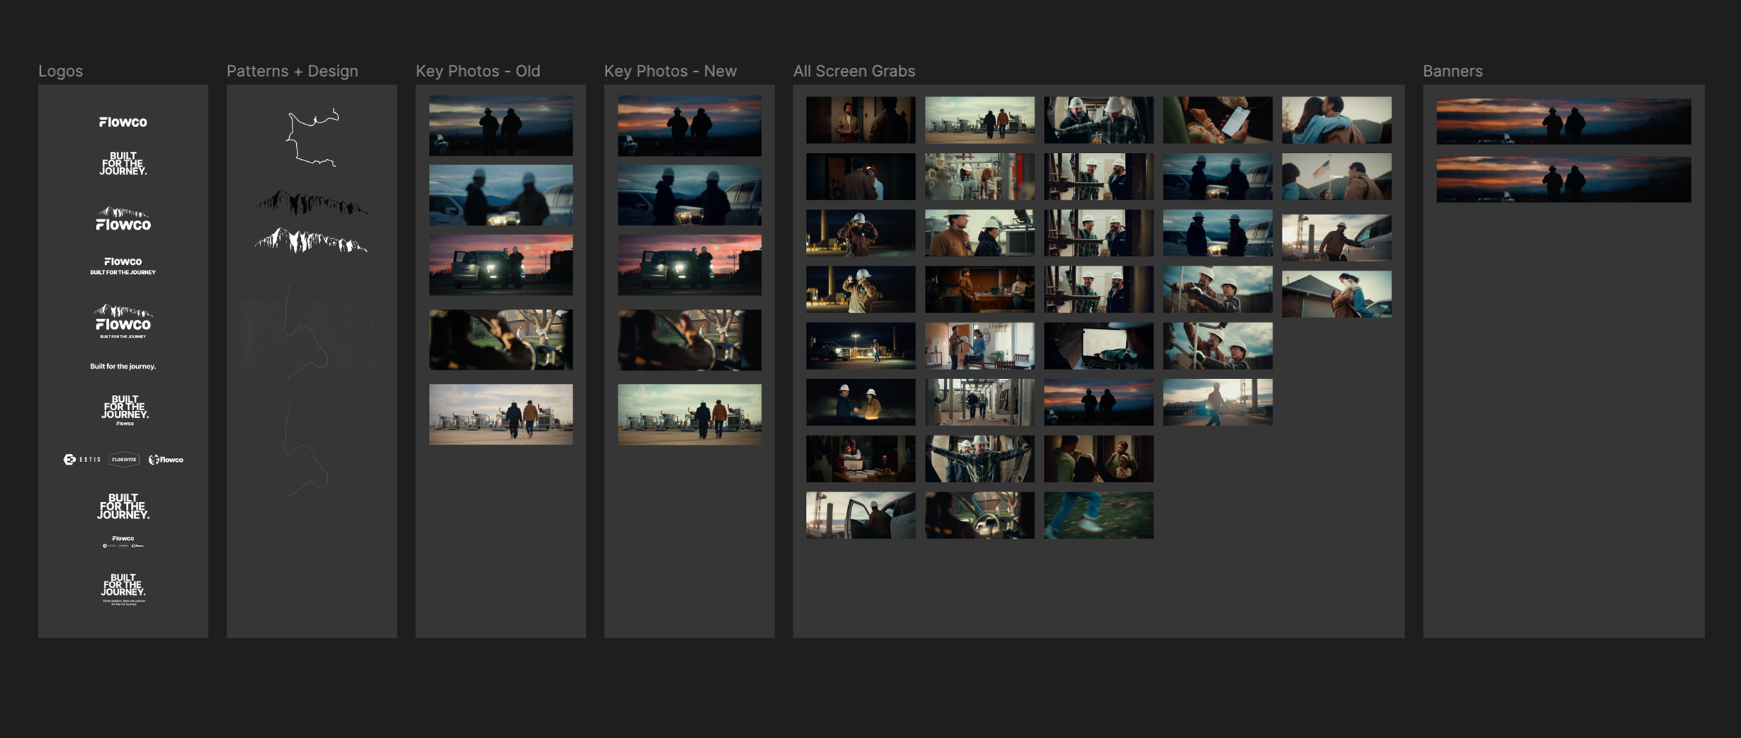Viewport: 1741px width, 738px height.
Task: Click stacked journey logo with 'Three leaders' caption
Action: [124, 589]
